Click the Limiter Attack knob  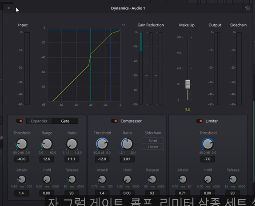183,179
